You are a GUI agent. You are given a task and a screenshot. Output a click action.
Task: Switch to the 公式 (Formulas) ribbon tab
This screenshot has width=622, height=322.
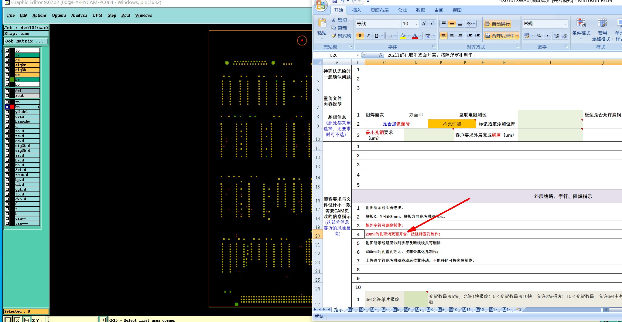point(402,10)
